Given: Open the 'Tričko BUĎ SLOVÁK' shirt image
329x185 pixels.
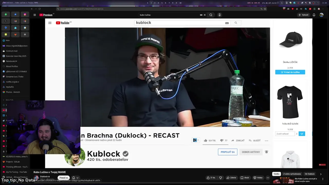Looking at the screenshot, I should (290, 102).
